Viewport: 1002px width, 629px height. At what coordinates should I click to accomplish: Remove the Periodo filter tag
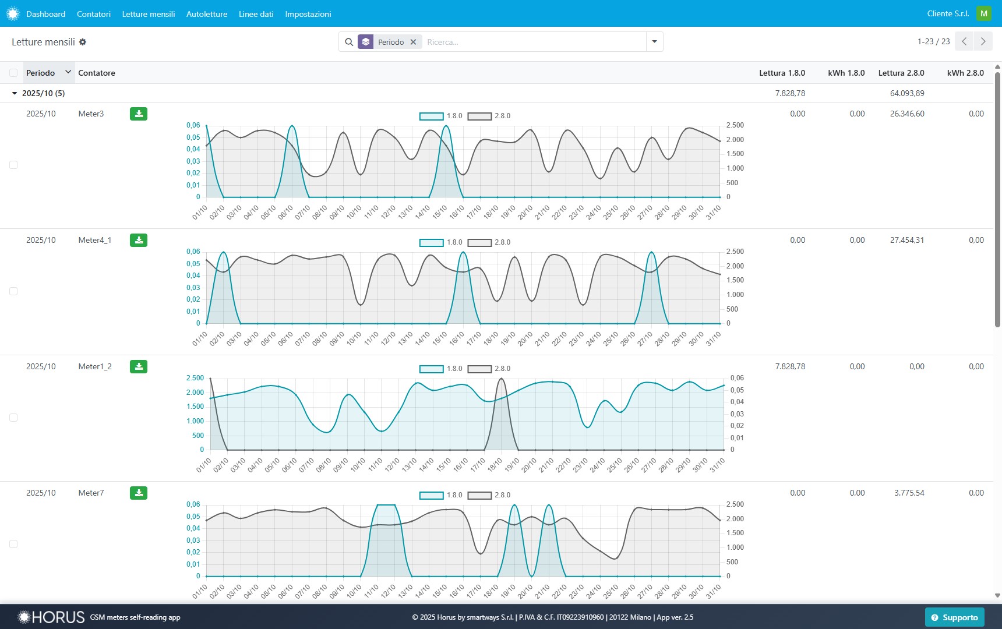point(413,42)
